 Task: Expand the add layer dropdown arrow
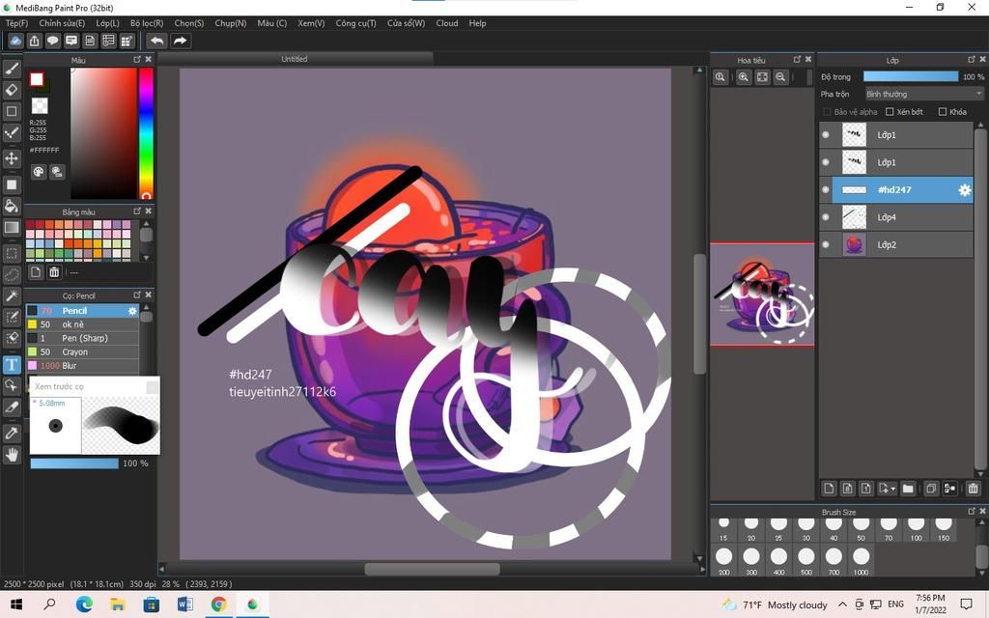[x=893, y=490]
